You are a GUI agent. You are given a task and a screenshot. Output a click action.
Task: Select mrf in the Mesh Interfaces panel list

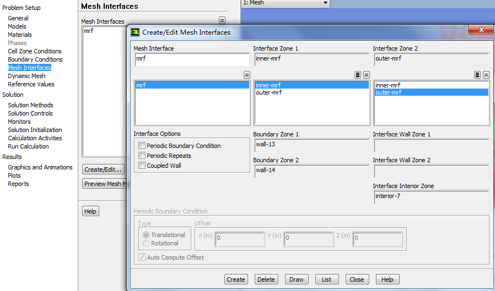point(105,31)
